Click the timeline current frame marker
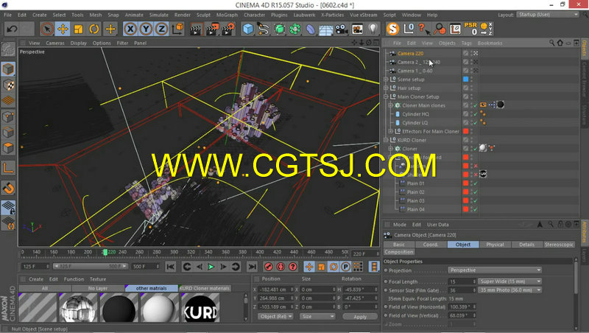The image size is (589, 333). click(105, 252)
